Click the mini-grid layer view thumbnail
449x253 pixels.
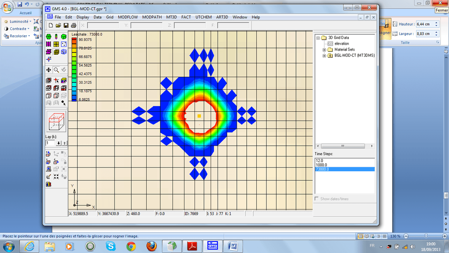(56, 121)
